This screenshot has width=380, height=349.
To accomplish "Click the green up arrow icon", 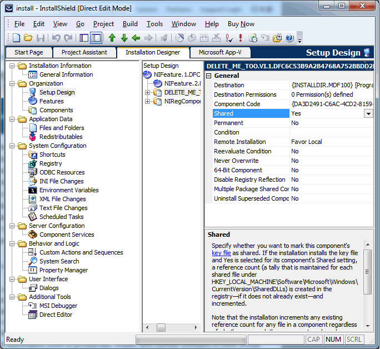I will 112,38.
